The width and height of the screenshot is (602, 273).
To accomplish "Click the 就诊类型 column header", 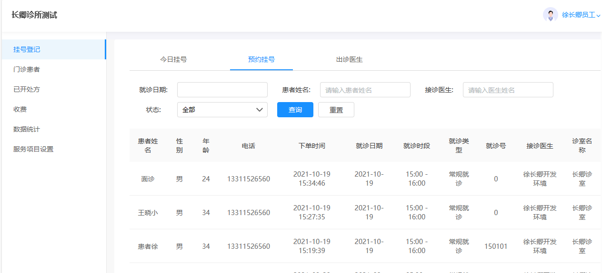I will [x=459, y=145].
